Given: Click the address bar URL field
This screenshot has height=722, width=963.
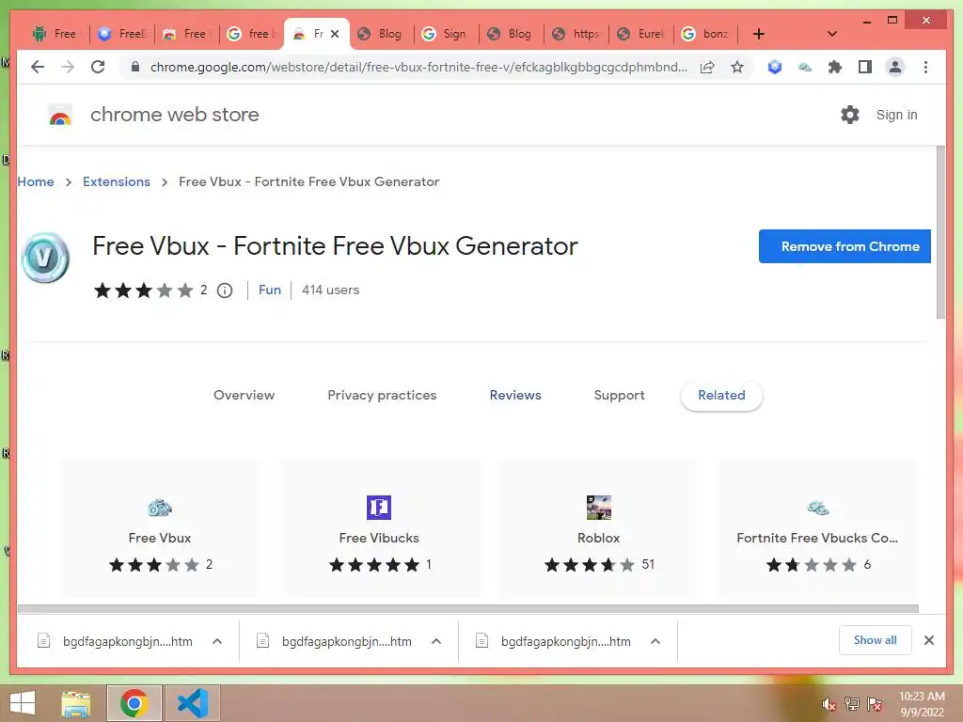Looking at the screenshot, I should pos(418,67).
